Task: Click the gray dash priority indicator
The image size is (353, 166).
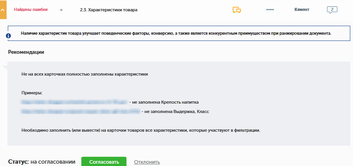Action: (270, 10)
